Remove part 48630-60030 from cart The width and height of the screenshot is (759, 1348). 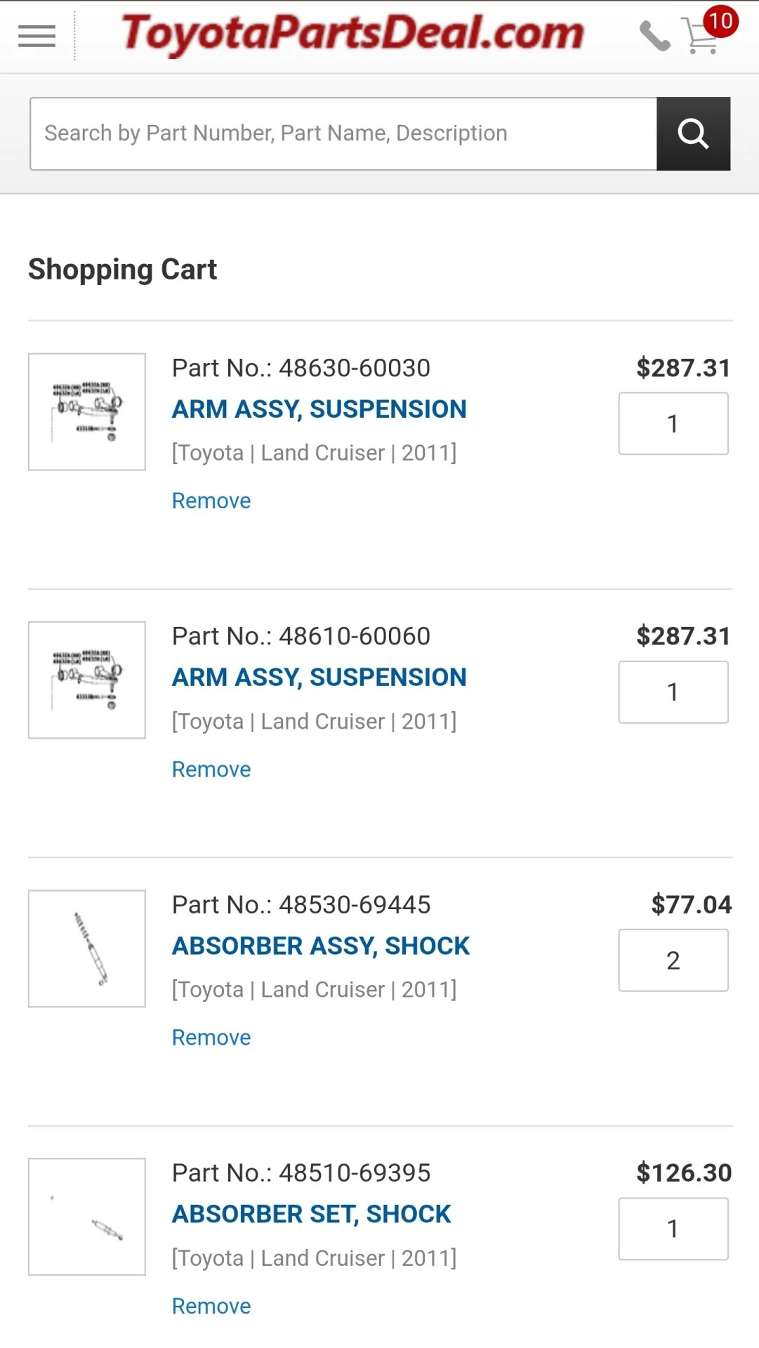[211, 501]
